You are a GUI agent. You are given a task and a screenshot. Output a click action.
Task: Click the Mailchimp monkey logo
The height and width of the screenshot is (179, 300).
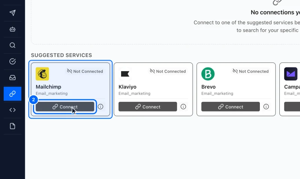point(42,74)
